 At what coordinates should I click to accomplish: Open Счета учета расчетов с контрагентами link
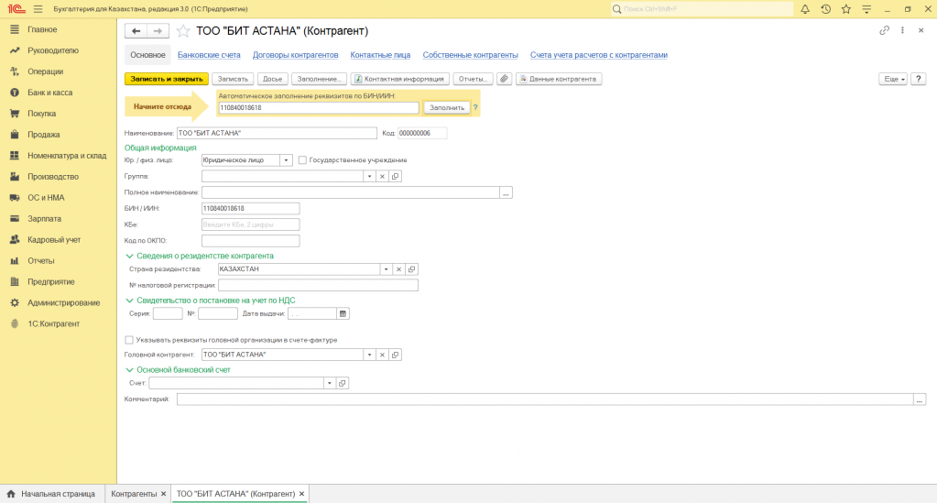[x=599, y=55]
